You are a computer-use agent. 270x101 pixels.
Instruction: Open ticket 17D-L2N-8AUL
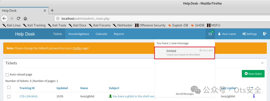pos(28,96)
